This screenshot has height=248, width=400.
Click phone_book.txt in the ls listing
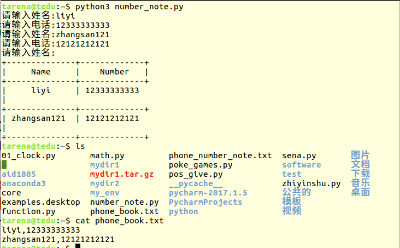coord(125,212)
